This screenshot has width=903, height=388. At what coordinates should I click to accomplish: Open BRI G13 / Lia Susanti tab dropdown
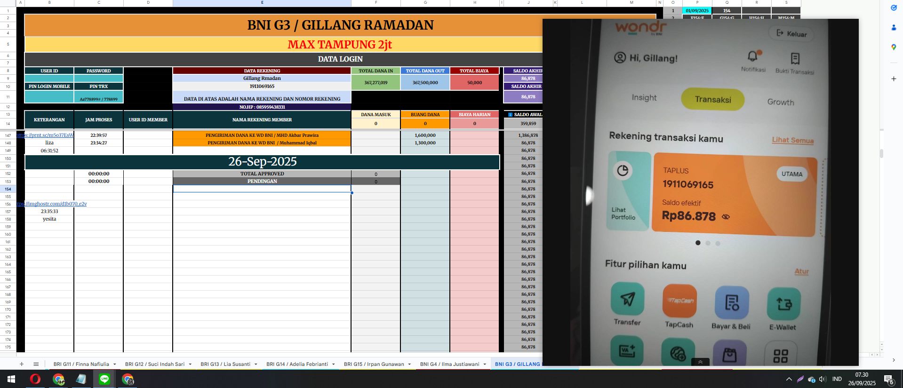coord(256,364)
